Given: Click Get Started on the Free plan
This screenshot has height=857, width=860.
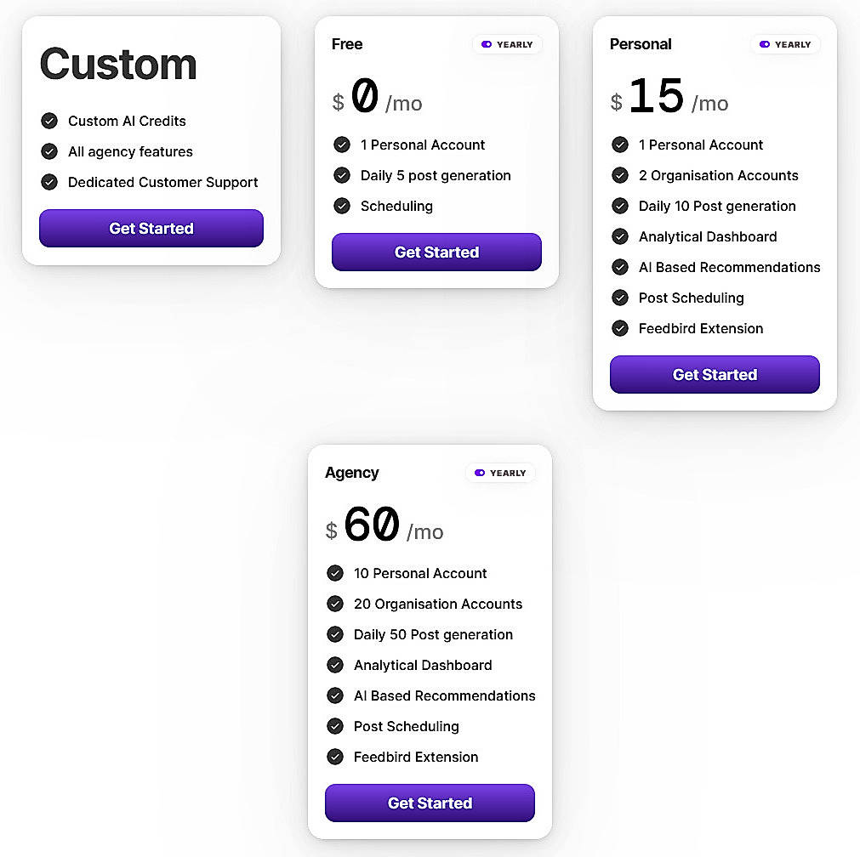Looking at the screenshot, I should tap(436, 252).
